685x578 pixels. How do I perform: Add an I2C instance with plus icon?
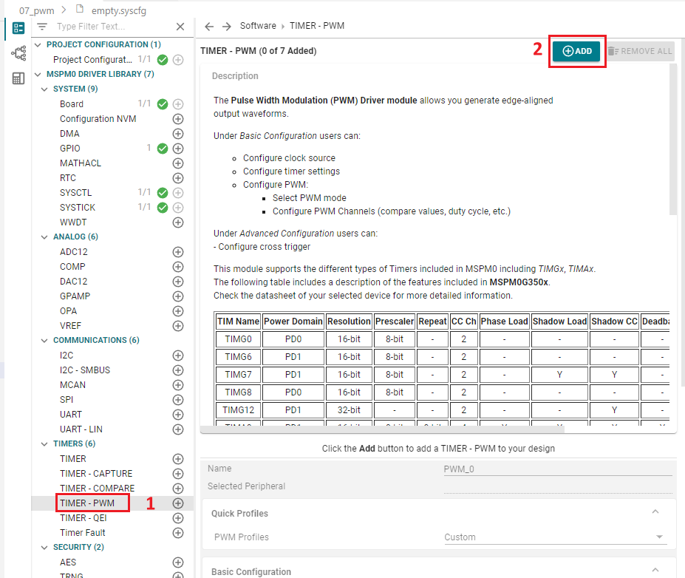click(x=178, y=356)
